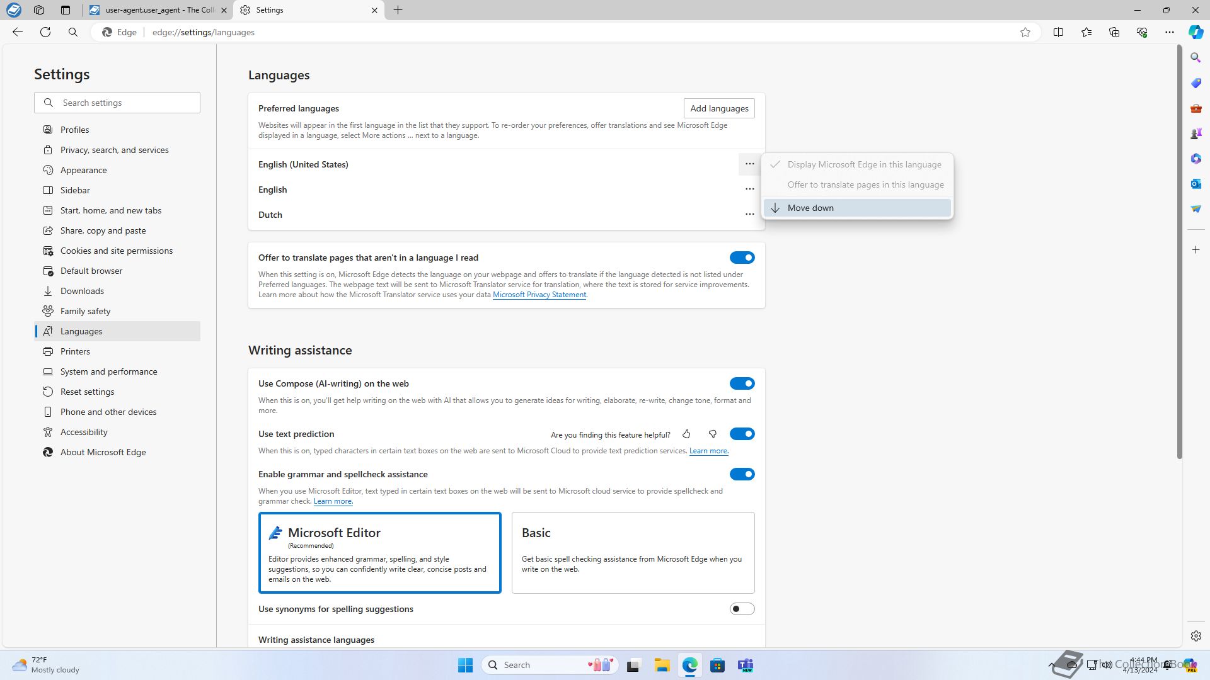The height and width of the screenshot is (680, 1210).
Task: Open the Browser essentials heart icon
Action: 1142,32
